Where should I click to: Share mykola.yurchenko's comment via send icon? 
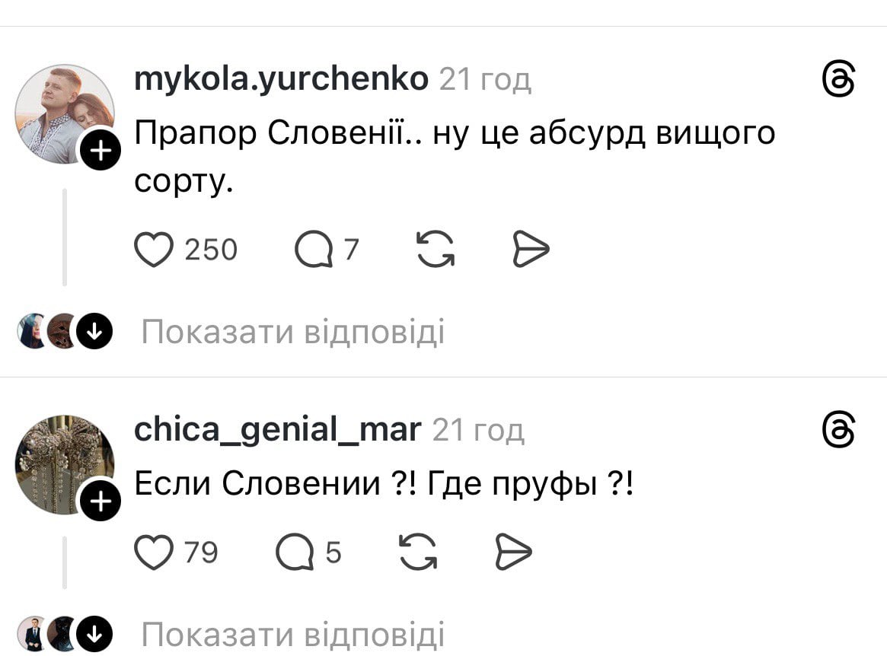(530, 250)
